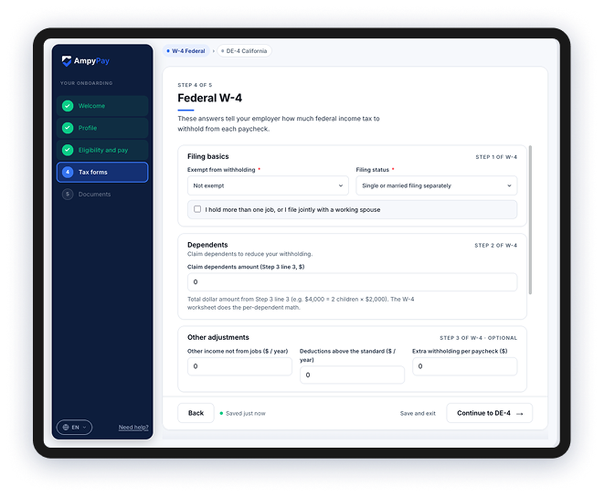604x497 pixels.
Task: Click the 'STEP 4 OF 5' label
Action: point(195,85)
